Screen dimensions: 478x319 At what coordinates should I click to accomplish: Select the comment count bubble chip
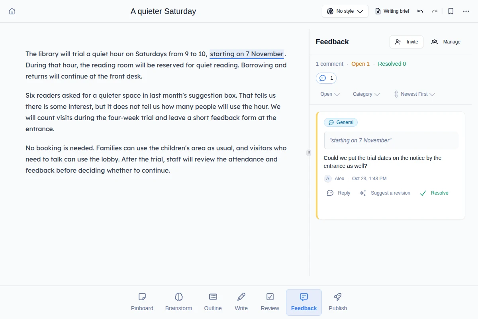[326, 78]
